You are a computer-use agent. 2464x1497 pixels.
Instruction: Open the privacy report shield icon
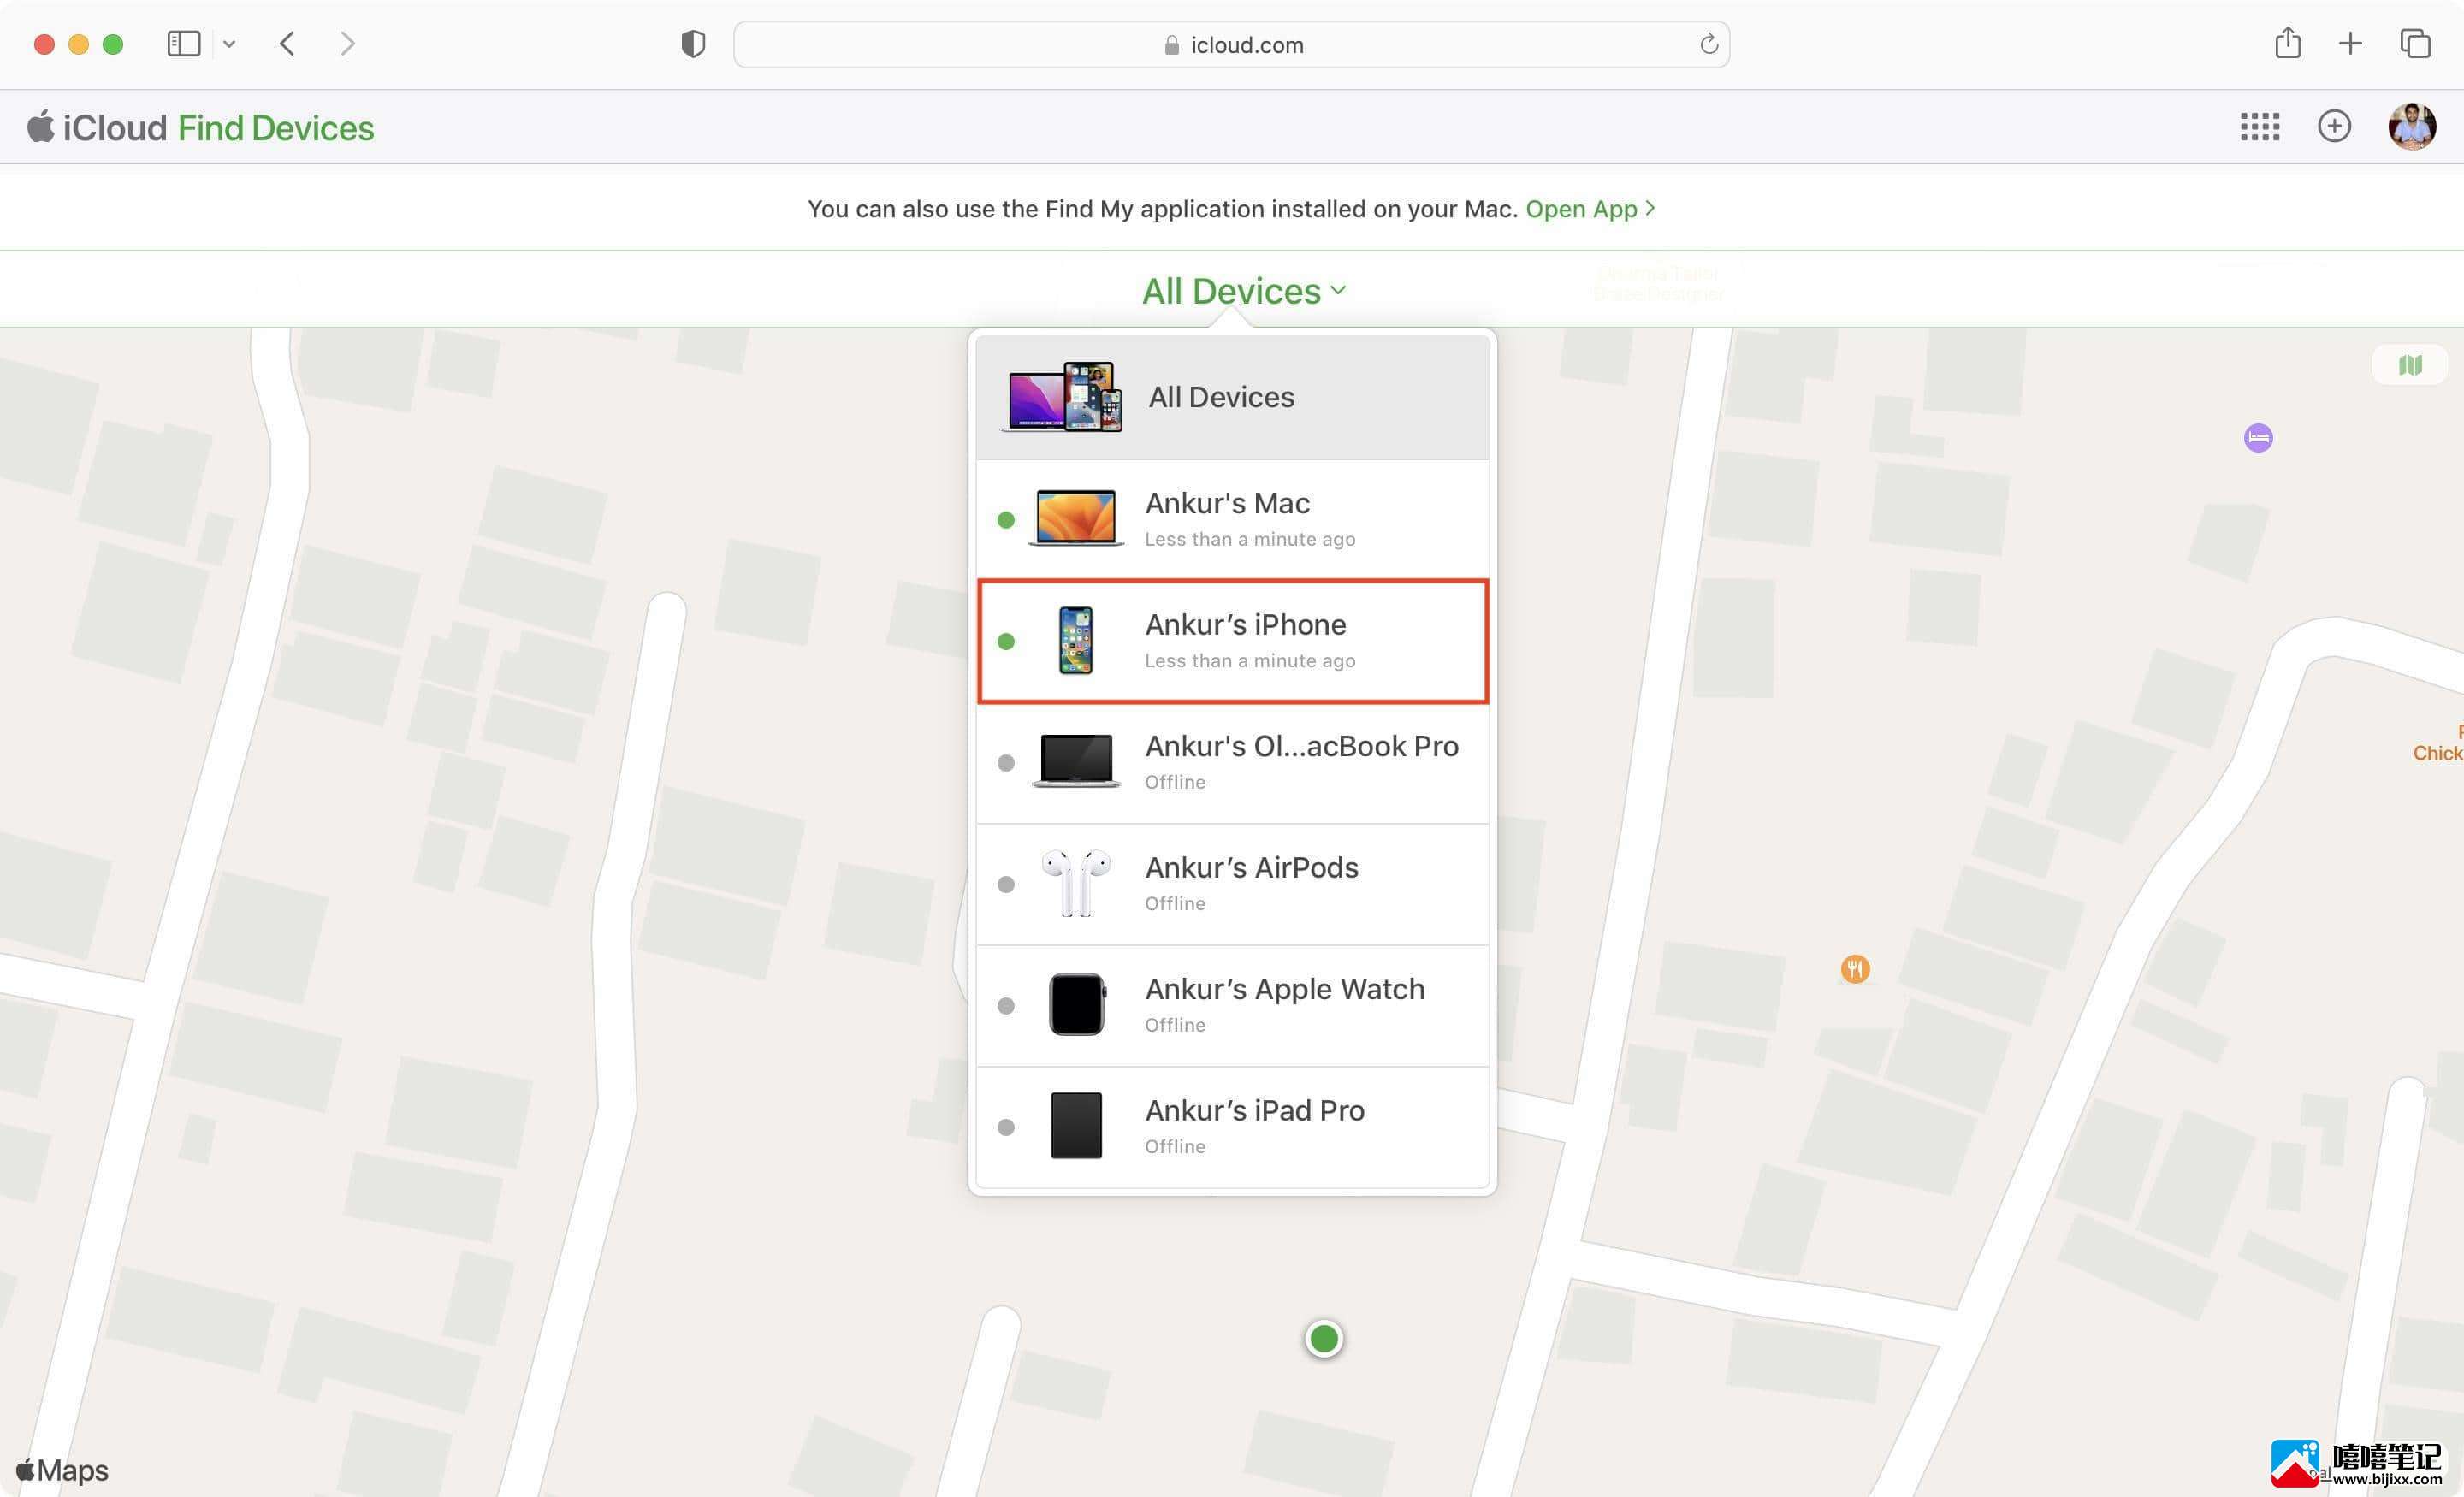pyautogui.click(x=693, y=44)
